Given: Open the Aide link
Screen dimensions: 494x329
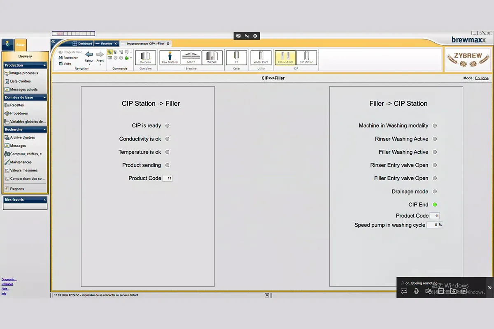Looking at the screenshot, I should pos(5,289).
